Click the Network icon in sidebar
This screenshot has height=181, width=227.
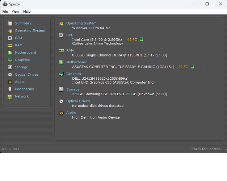pyautogui.click(x=10, y=97)
